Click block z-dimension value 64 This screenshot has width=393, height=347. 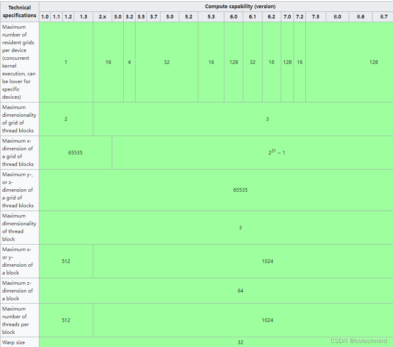tap(240, 291)
